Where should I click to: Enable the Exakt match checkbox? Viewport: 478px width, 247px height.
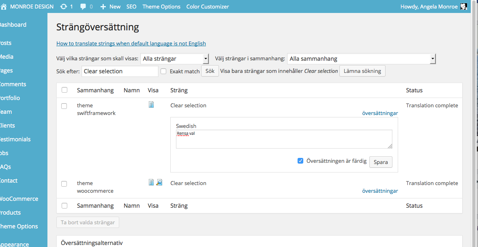coord(164,71)
